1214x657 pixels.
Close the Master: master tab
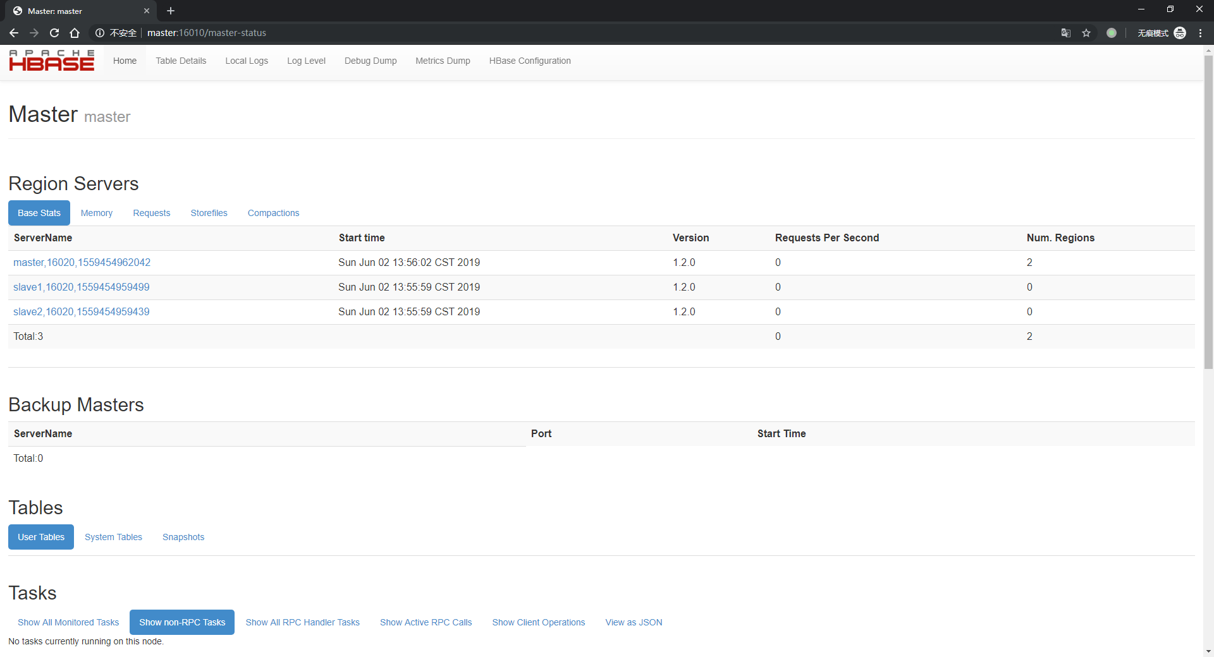(147, 11)
